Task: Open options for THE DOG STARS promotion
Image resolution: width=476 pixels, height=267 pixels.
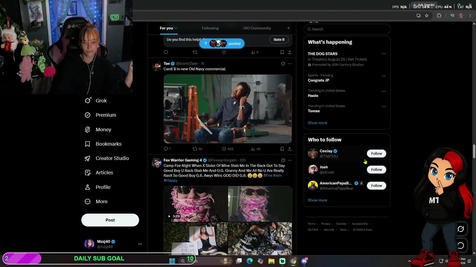Action: pyautogui.click(x=384, y=54)
